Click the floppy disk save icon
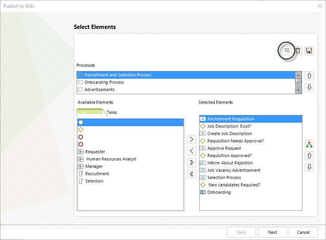The width and height of the screenshot is (326, 240). (x=309, y=51)
